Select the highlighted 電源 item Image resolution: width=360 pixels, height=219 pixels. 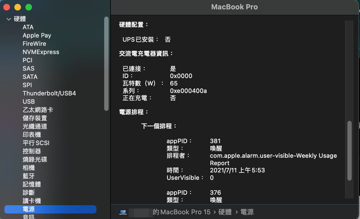coord(50,209)
